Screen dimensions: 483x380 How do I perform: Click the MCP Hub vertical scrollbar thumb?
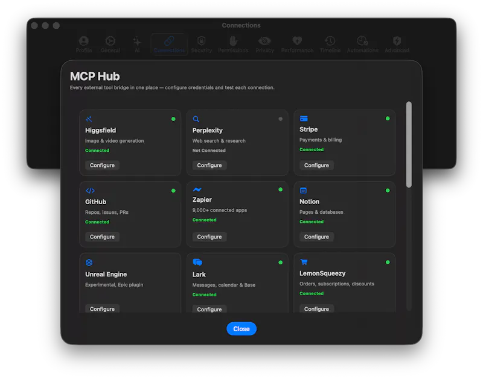(409, 145)
